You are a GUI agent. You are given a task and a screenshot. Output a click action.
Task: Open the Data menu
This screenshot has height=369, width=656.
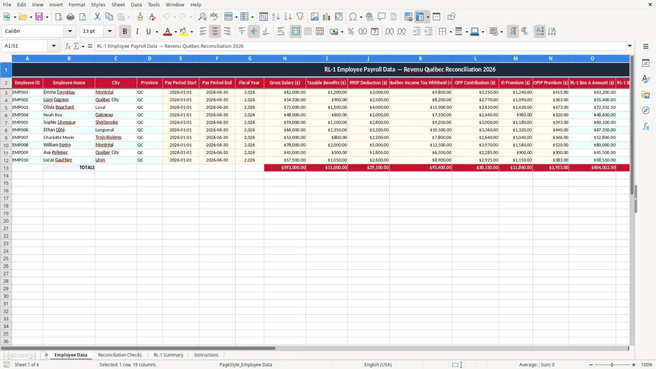[136, 4]
